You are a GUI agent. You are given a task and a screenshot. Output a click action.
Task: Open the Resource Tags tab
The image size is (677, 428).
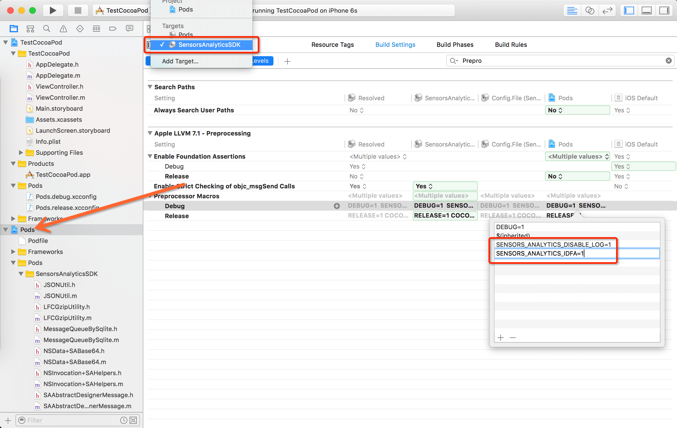pos(333,45)
